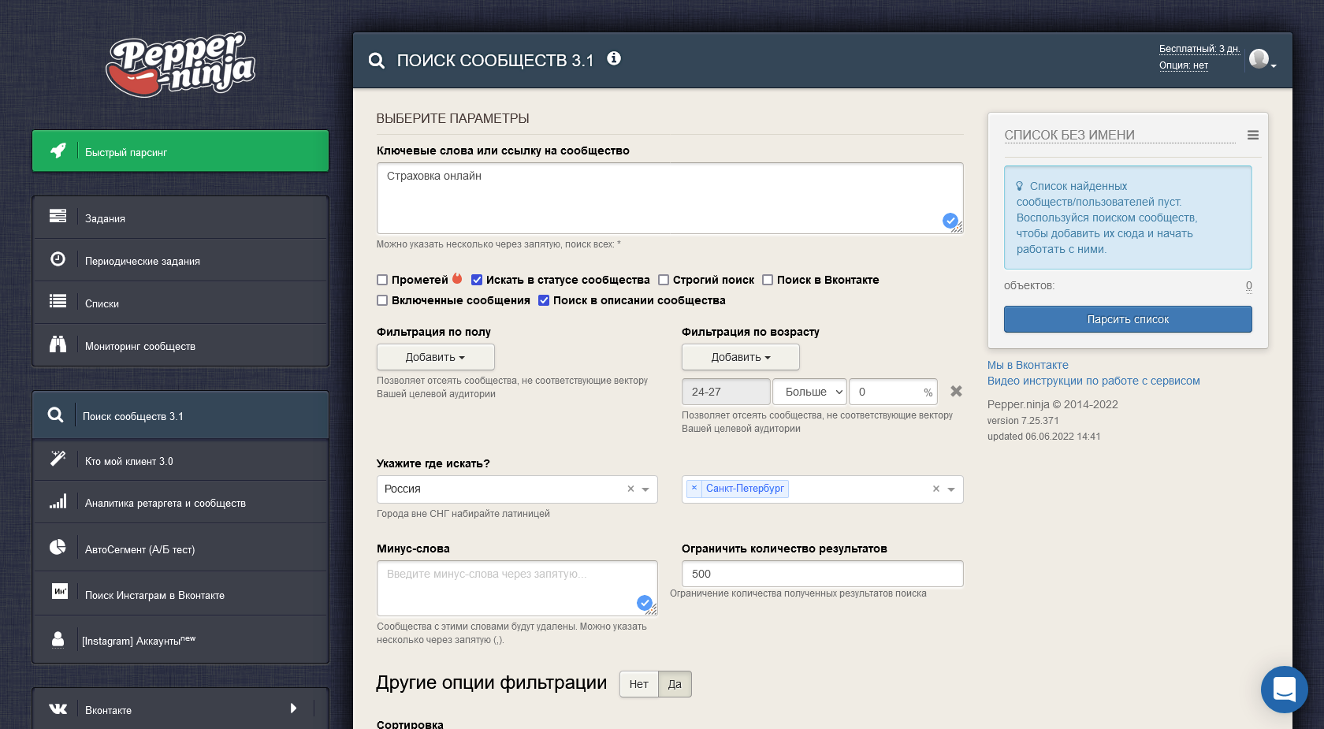Click the blue checkmark in keywords field
This screenshot has height=729, width=1324.
tap(950, 221)
